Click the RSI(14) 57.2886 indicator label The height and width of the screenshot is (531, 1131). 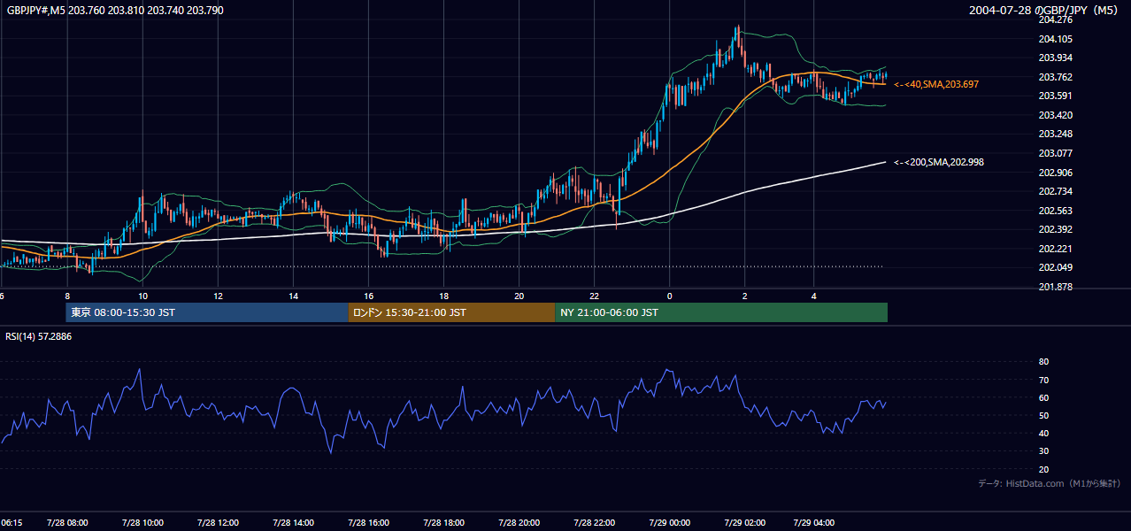39,336
